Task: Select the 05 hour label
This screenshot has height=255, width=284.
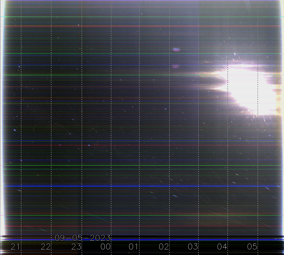Action: (252, 247)
